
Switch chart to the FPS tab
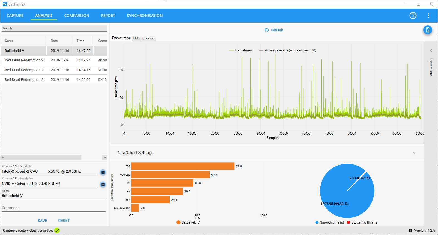[136, 38]
